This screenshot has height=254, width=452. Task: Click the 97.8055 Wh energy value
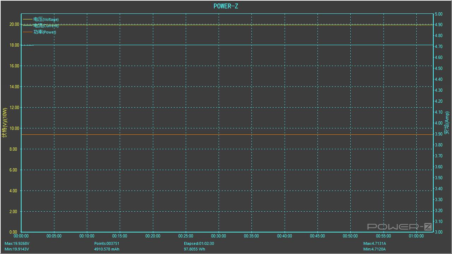[x=195, y=249]
